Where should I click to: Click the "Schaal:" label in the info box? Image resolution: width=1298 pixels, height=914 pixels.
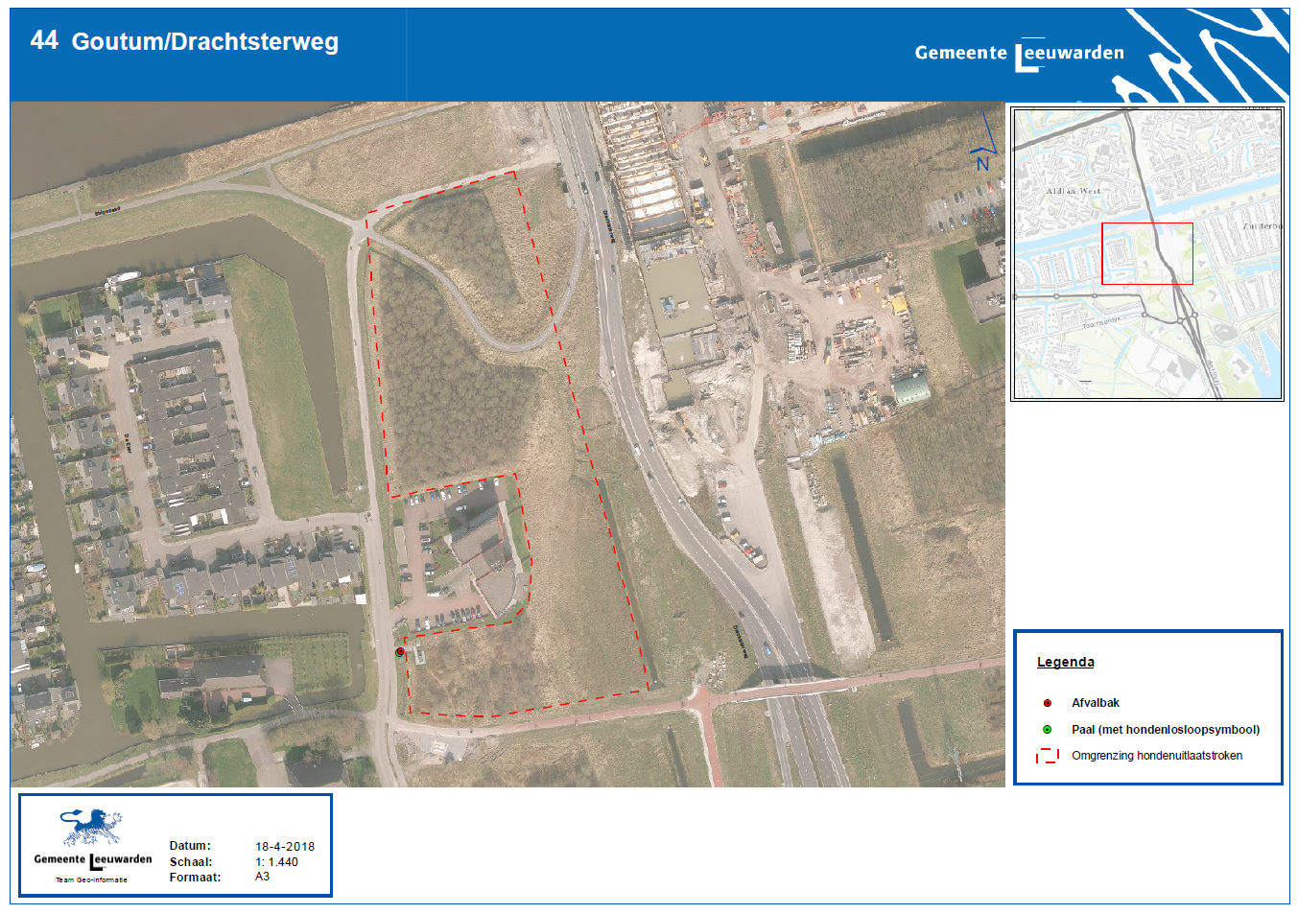(x=190, y=862)
